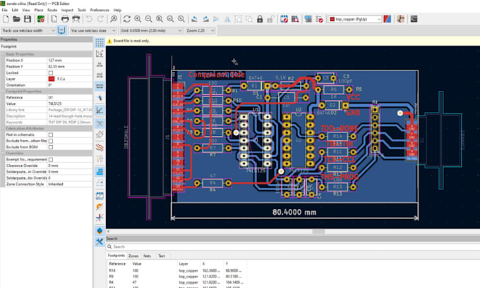Open the Eeschema schematic editor icon

click(x=400, y=19)
